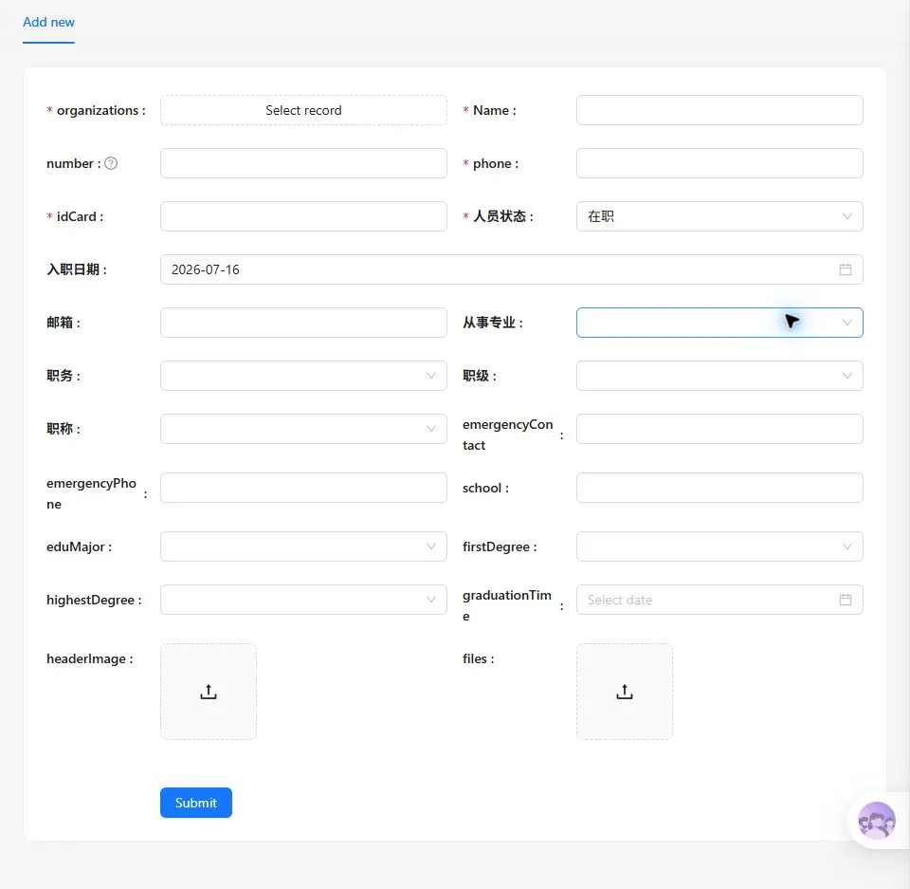Screen dimensions: 910x889
Task: Upload a headerImage via upload icon
Action: [209, 692]
